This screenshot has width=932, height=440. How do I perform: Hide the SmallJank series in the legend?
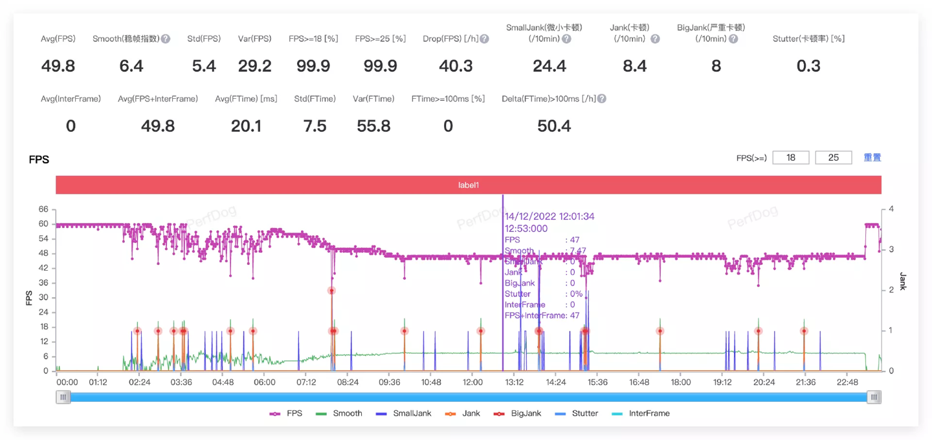point(405,414)
